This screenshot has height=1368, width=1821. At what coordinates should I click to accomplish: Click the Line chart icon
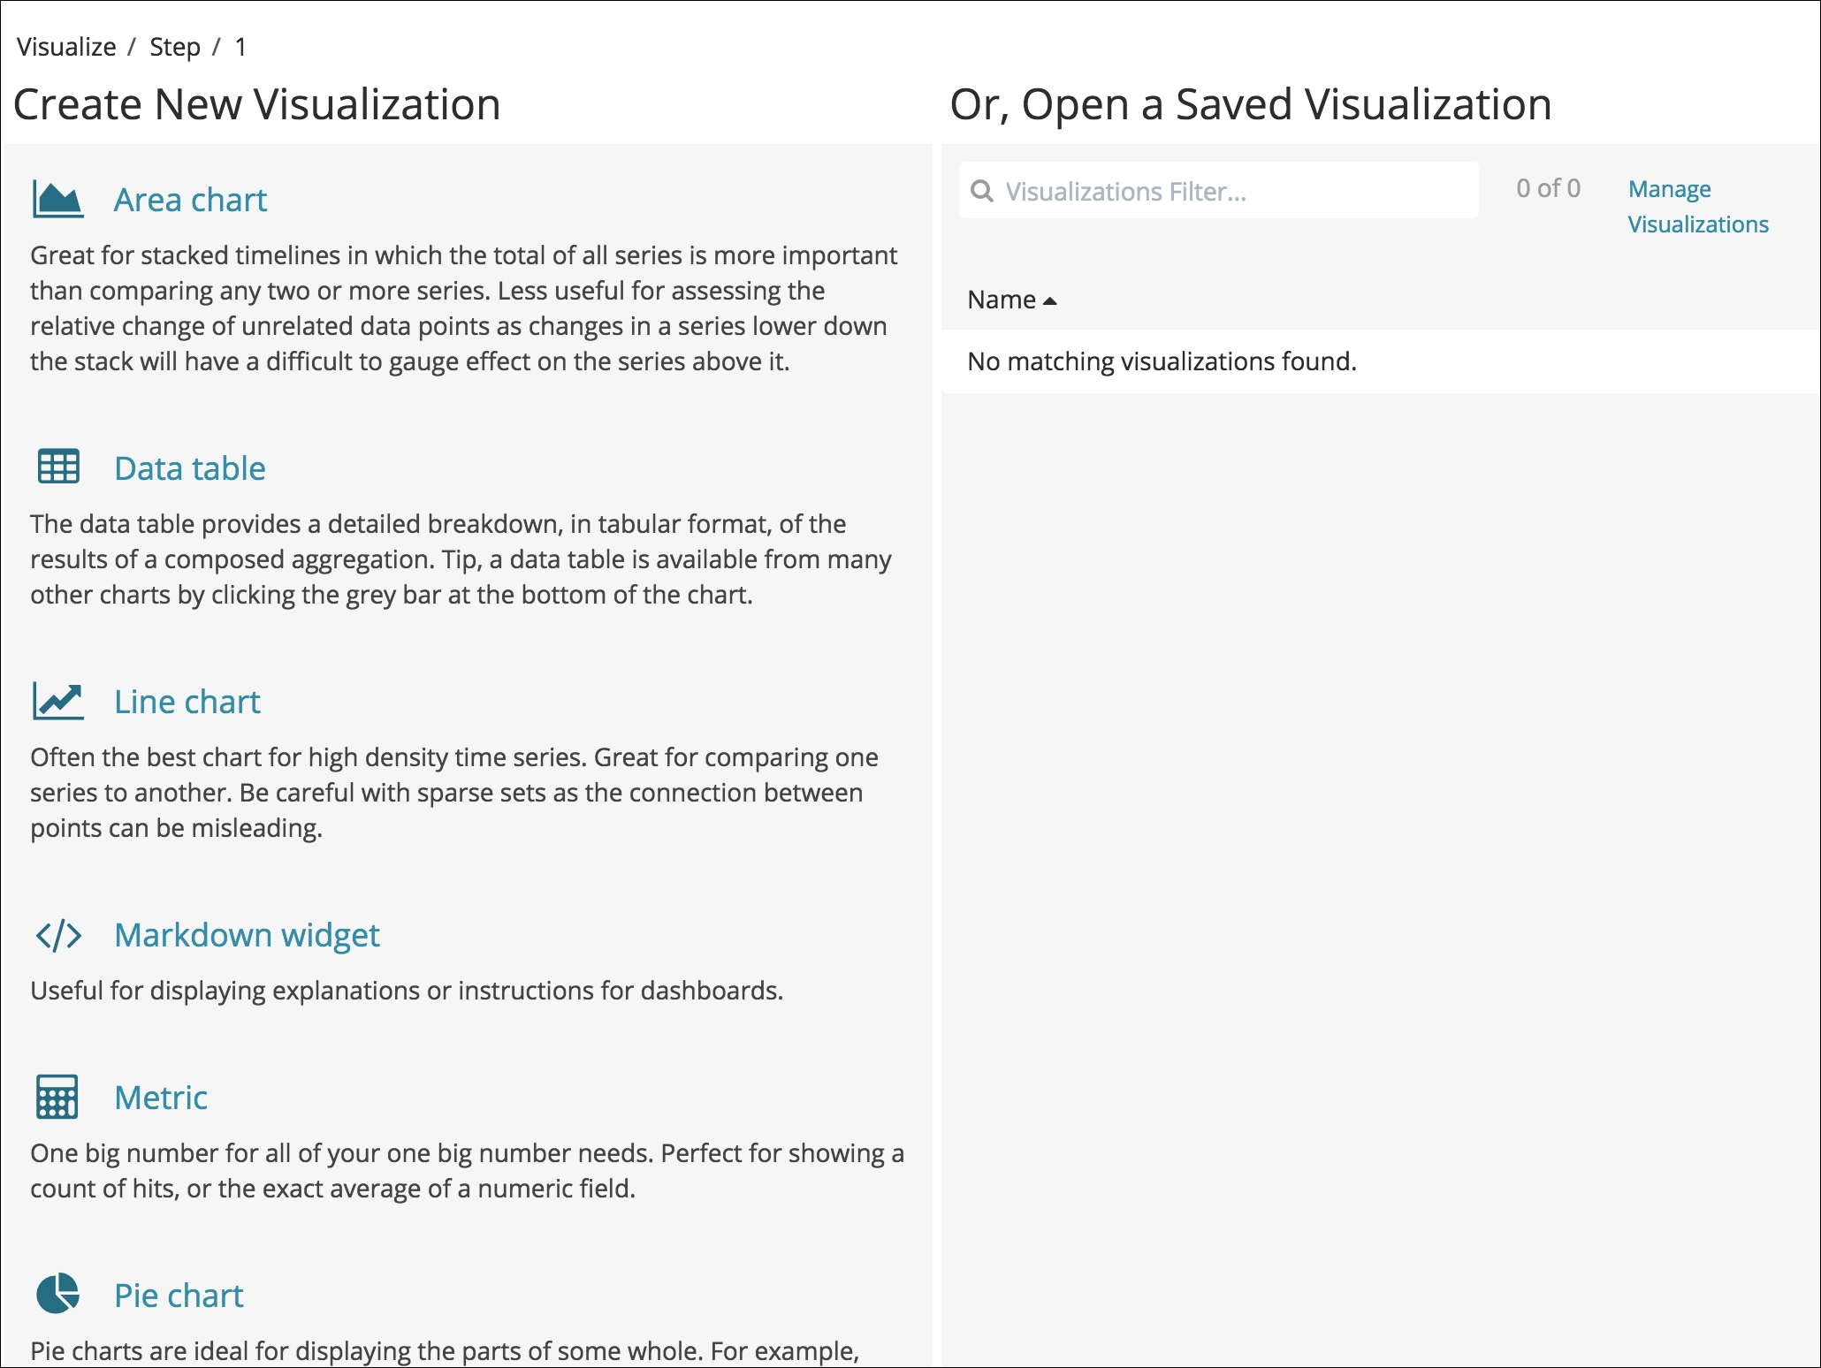tap(58, 701)
